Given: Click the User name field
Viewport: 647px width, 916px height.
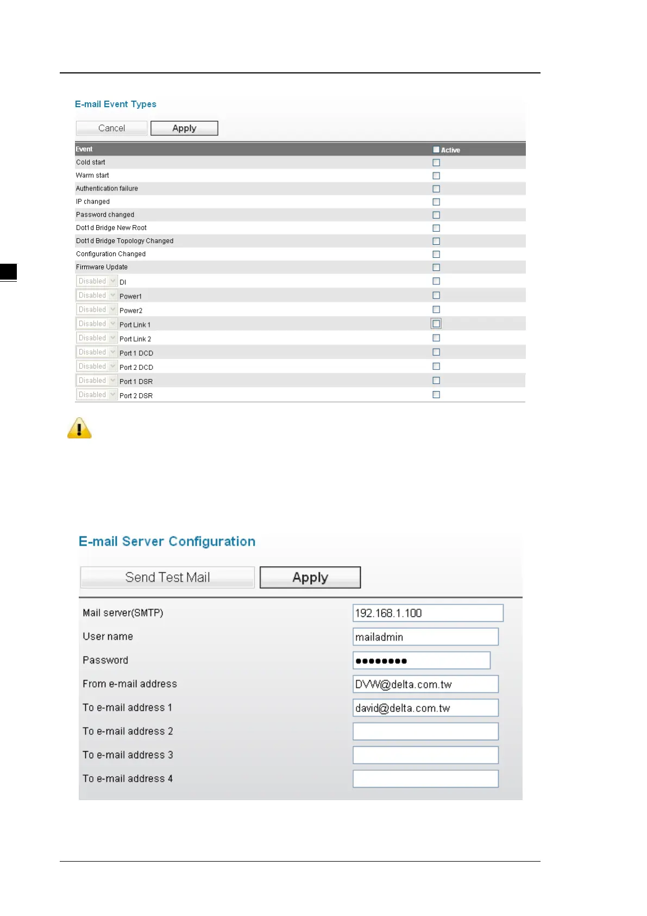Looking at the screenshot, I should click(425, 637).
